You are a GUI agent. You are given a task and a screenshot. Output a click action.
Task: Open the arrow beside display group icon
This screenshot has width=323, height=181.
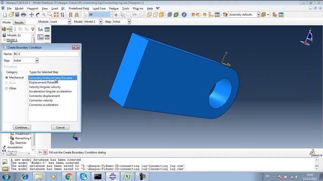(268, 15)
